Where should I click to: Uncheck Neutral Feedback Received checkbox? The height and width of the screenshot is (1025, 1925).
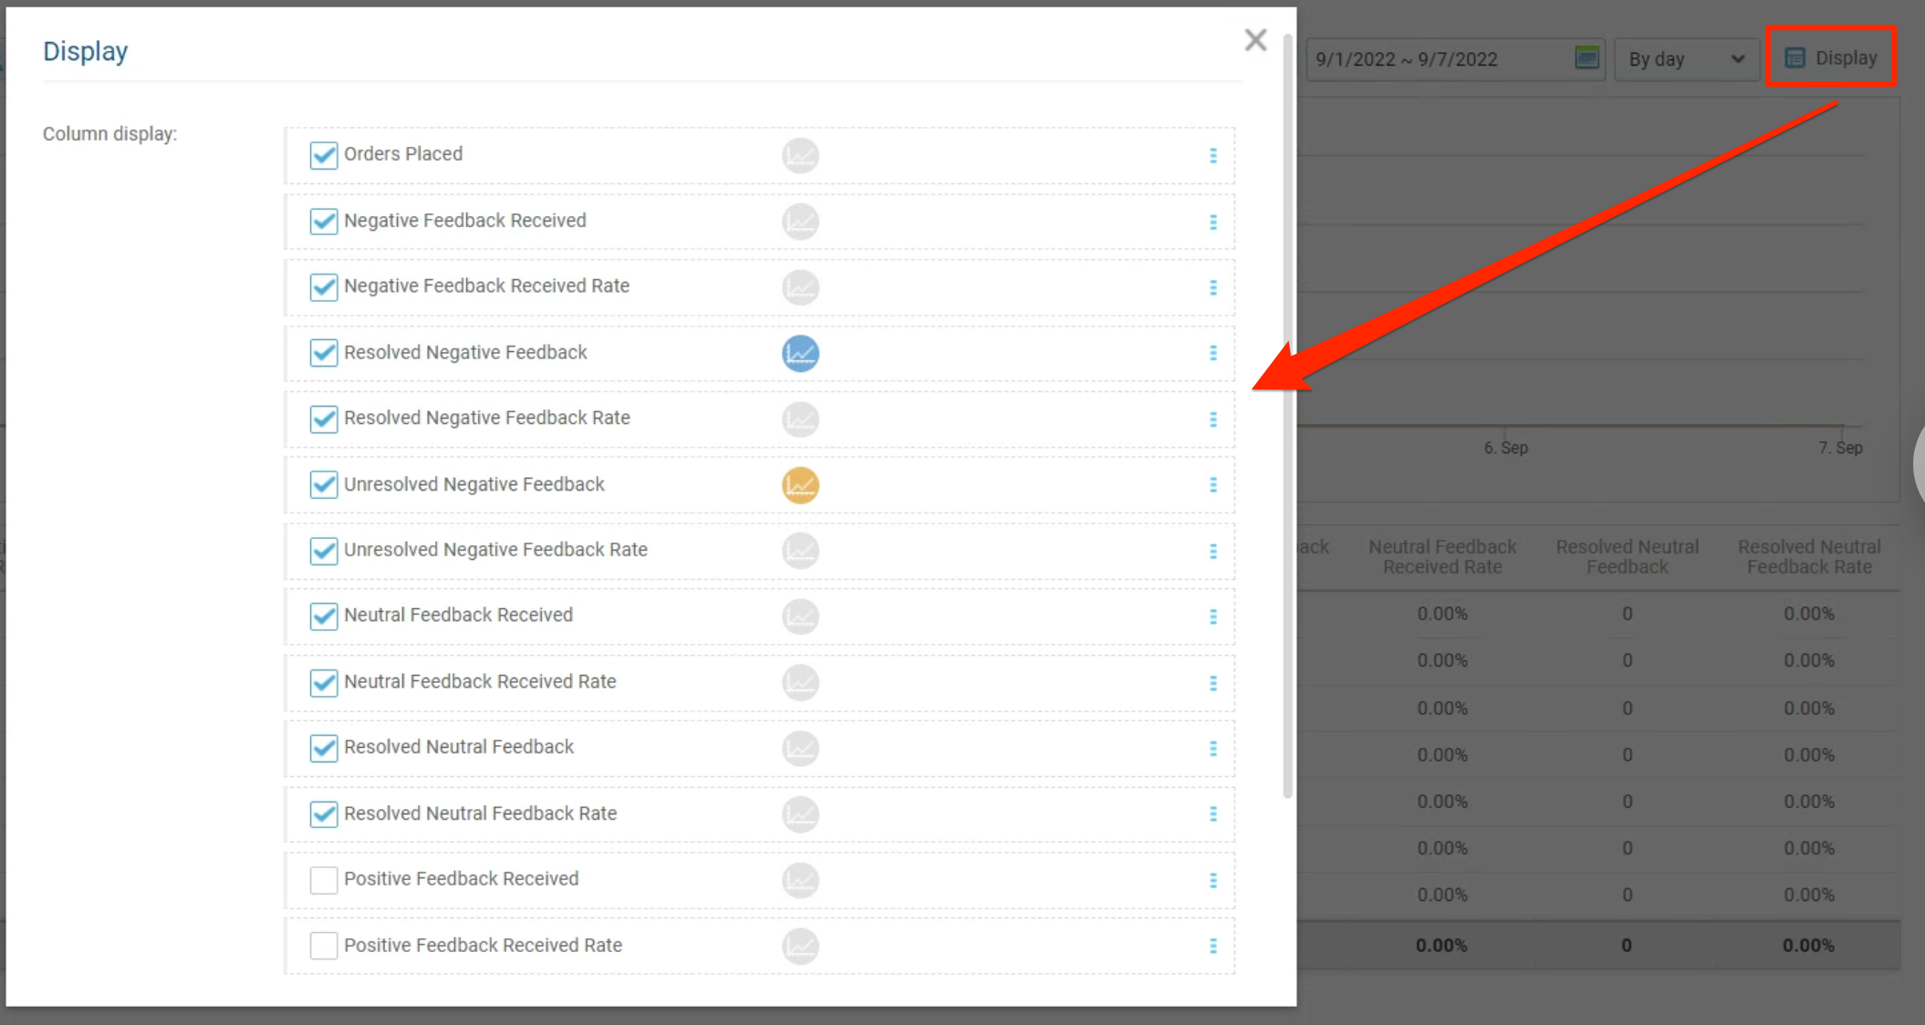pyautogui.click(x=323, y=616)
